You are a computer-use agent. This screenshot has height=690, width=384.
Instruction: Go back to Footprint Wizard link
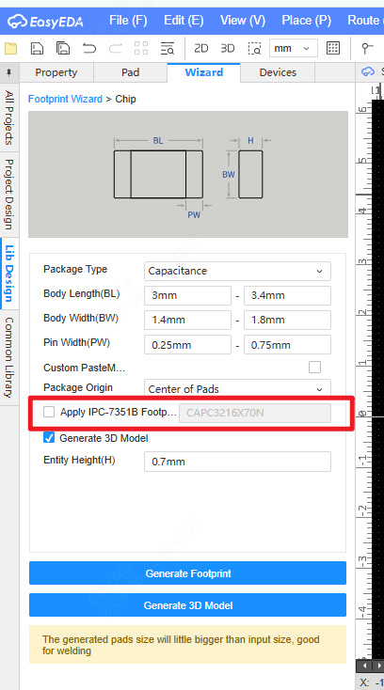click(65, 99)
